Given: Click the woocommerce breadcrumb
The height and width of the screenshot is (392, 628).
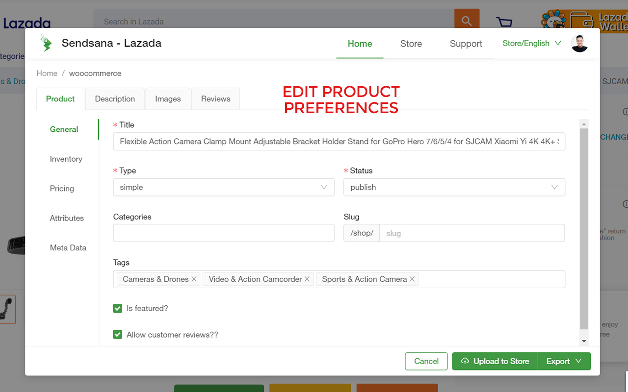Looking at the screenshot, I should [x=95, y=73].
